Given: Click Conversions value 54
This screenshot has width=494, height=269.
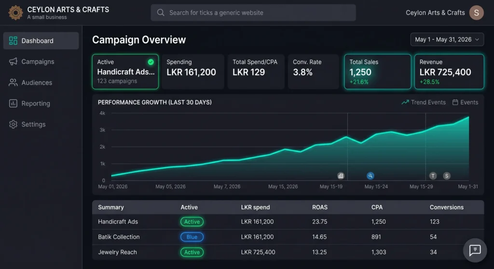Looking at the screenshot, I should click(x=433, y=237).
